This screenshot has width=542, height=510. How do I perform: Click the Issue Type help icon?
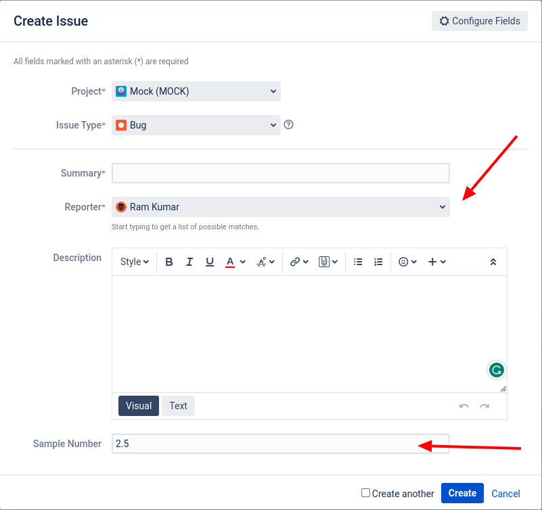click(x=289, y=124)
